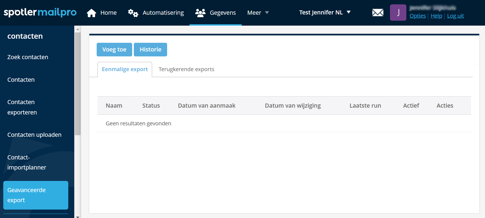Click the Test Jennifer NL account name
The width and height of the screenshot is (485, 218).
pyautogui.click(x=321, y=13)
